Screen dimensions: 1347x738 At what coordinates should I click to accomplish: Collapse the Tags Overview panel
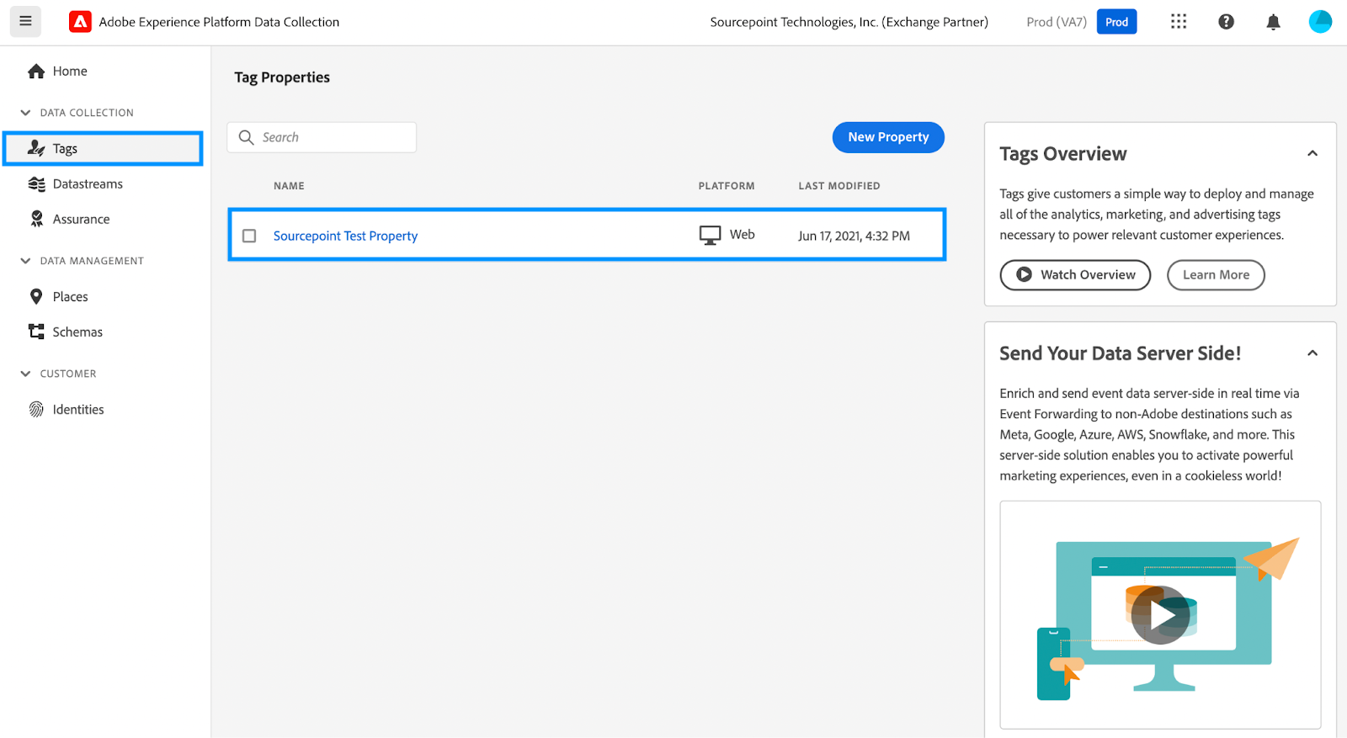pyautogui.click(x=1312, y=153)
